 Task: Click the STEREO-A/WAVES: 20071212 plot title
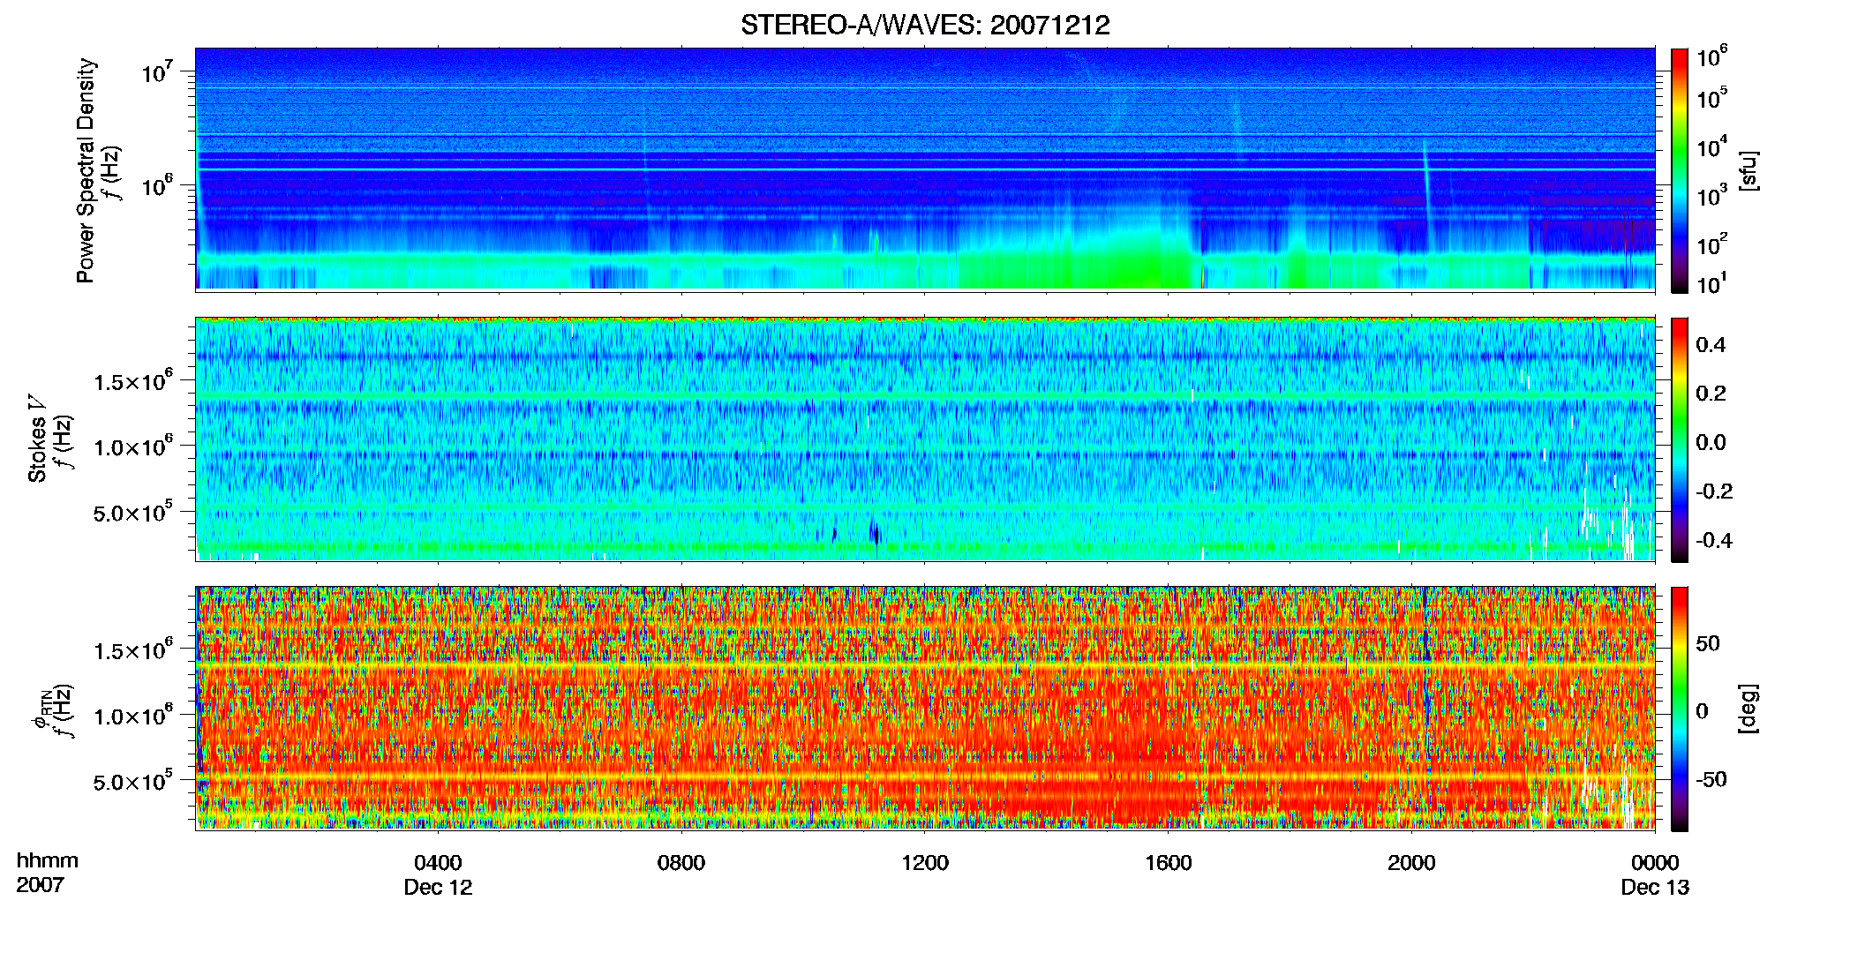pos(925,25)
